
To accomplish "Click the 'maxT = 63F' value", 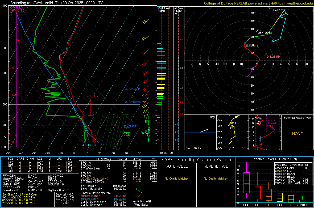I will point(35,184).
